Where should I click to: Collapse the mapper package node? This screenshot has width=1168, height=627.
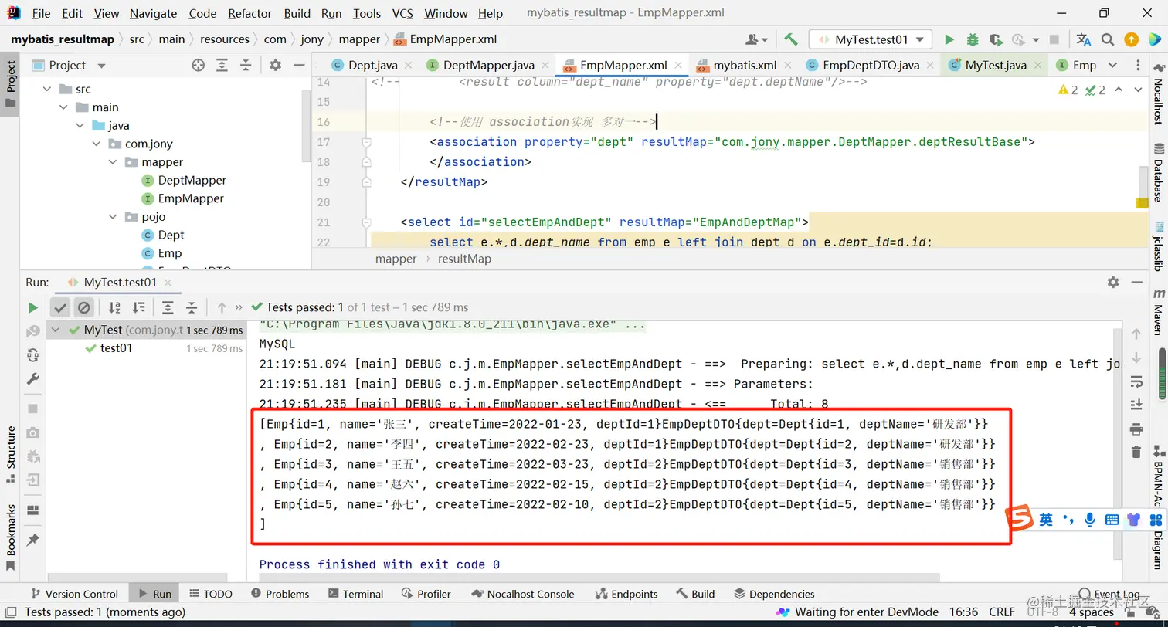(113, 162)
